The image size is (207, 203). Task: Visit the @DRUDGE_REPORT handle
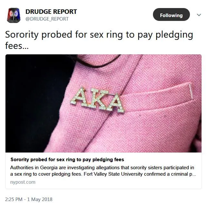pyautogui.click(x=47, y=19)
